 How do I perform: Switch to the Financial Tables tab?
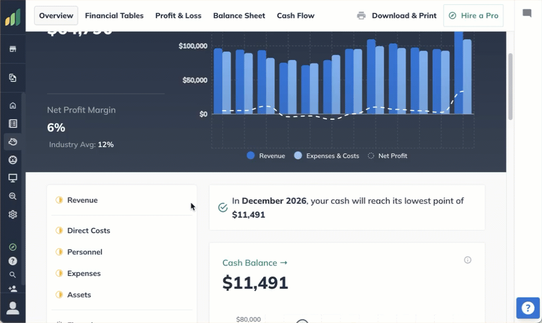pyautogui.click(x=114, y=16)
